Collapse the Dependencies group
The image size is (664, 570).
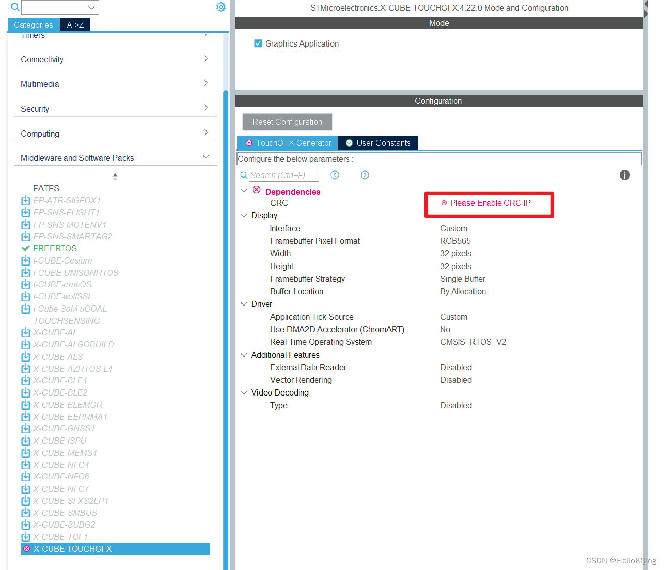point(244,191)
